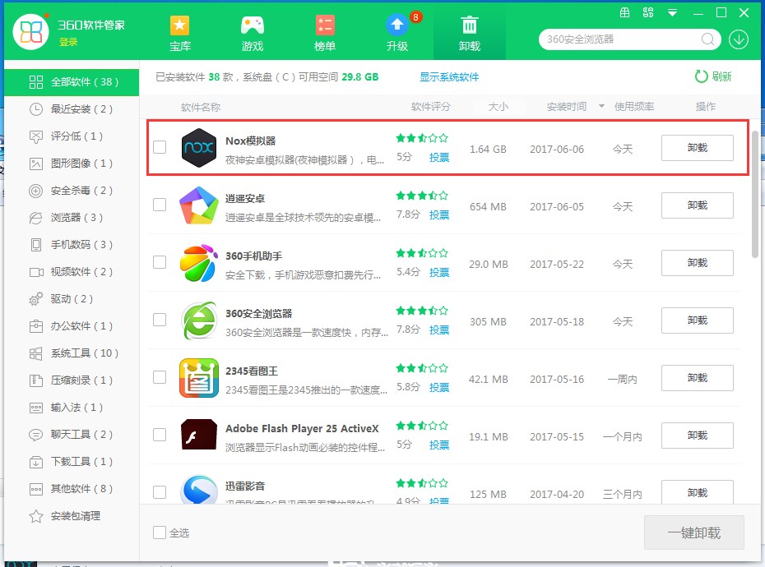Click the magnifier icon in the search bar
Screen dimensions: 765x567
point(707,39)
